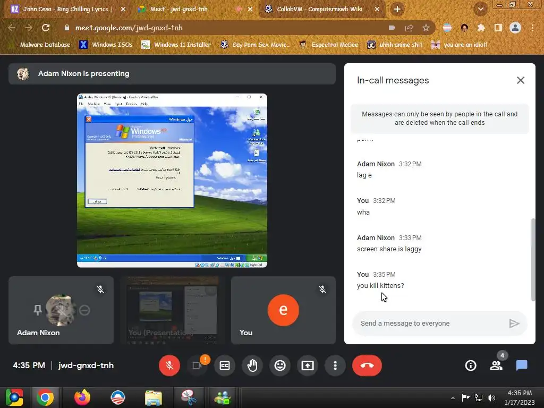
Task: Open a new browser tab
Action: click(397, 9)
